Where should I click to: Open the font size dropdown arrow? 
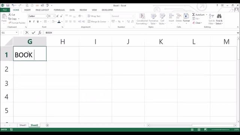coord(54,16)
